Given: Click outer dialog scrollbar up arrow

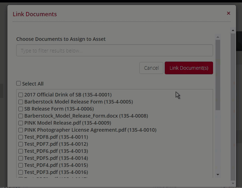Looking at the screenshot, I should (233, 30).
